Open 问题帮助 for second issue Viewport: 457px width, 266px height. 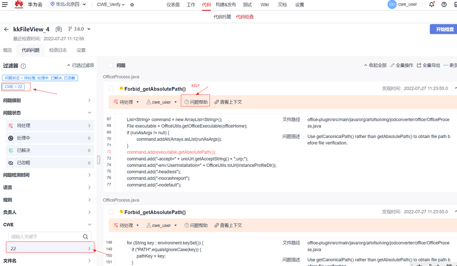pyautogui.click(x=196, y=225)
